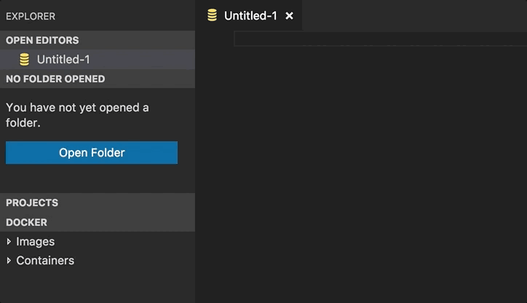The width and height of the screenshot is (527, 303).
Task: Select the Images item in the Docker view
Action: click(35, 242)
